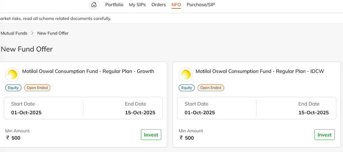343x152 pixels.
Task: Open Motilal Oswal Consumption Fund IDCW title
Action: pyautogui.click(x=260, y=71)
